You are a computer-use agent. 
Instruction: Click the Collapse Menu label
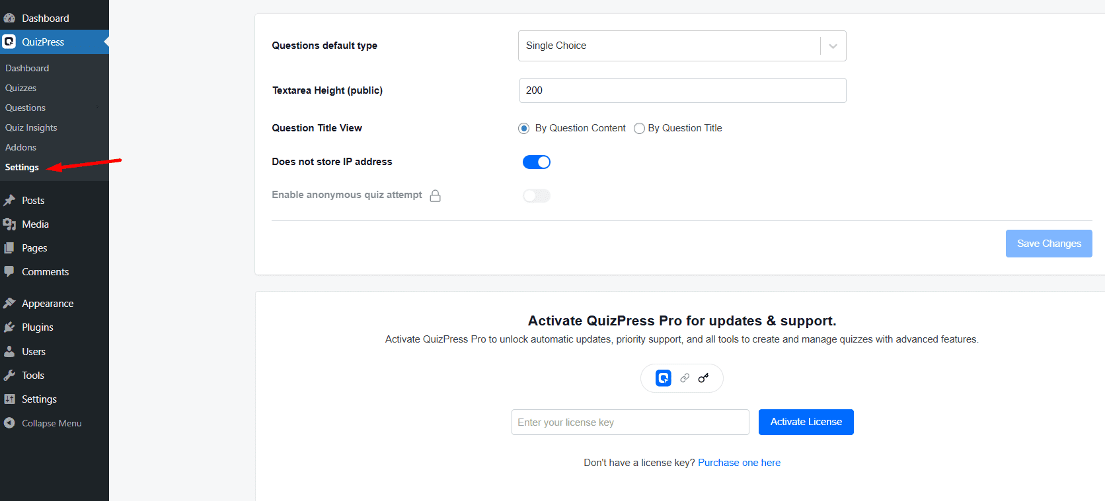coord(52,423)
